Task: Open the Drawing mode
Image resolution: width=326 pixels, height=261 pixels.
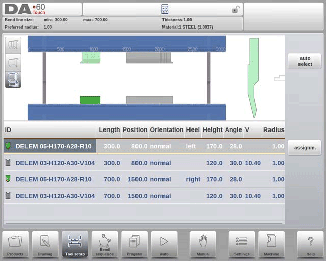Action: click(45, 244)
